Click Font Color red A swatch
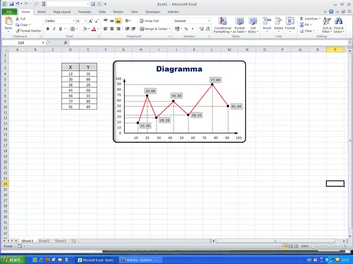Screen dimensions: 353x264 point(94,29)
